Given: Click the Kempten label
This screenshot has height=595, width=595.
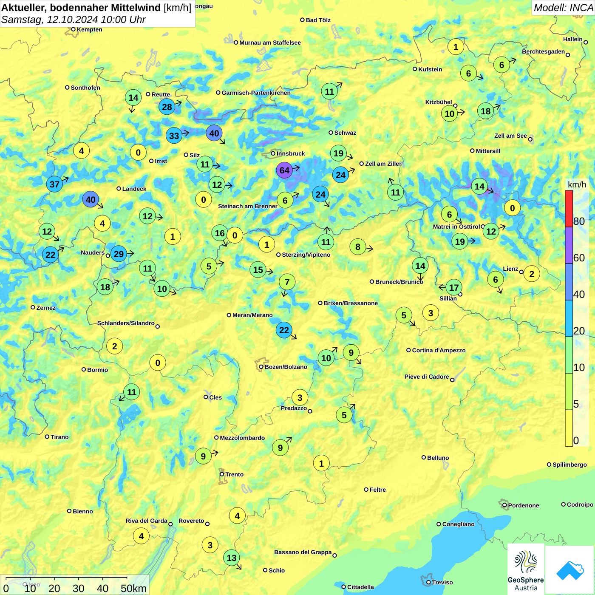Looking at the screenshot, I should point(89,29).
